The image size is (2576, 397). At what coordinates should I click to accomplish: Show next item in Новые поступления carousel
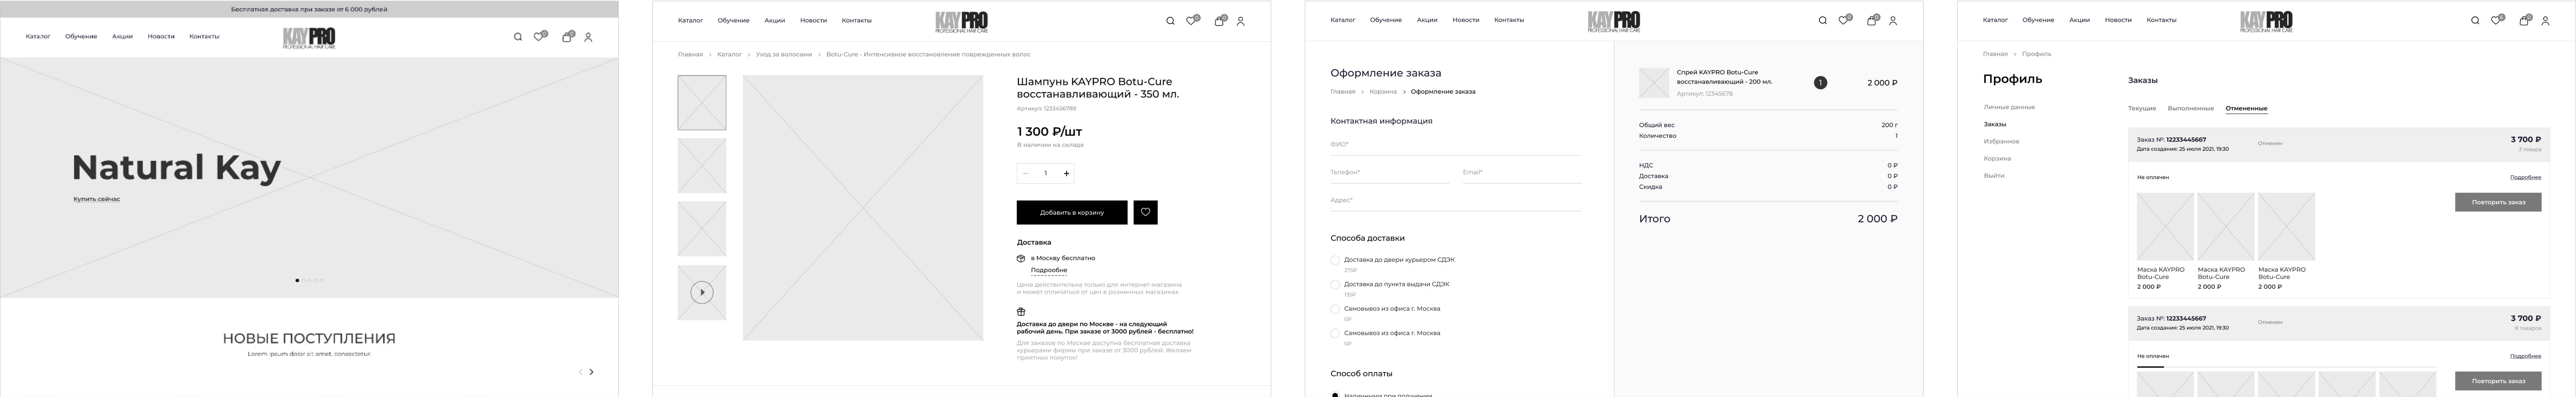coord(591,372)
